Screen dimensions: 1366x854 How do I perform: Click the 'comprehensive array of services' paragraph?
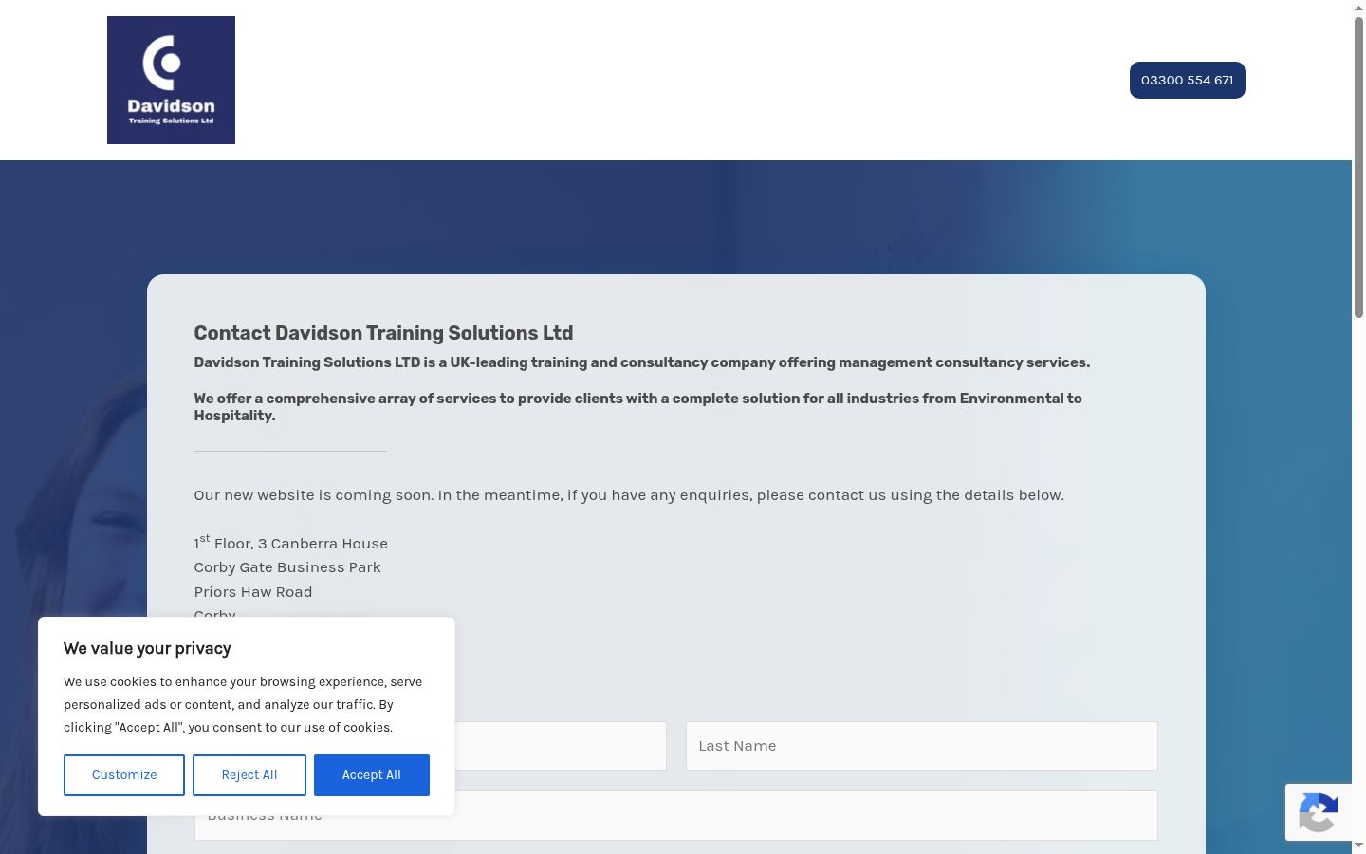637,407
